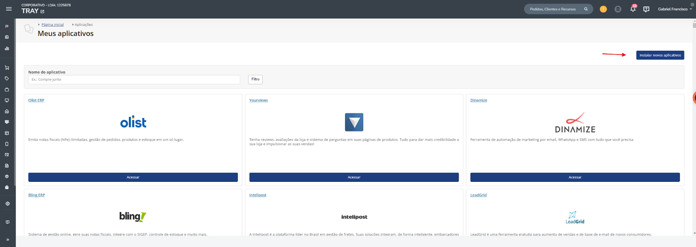Click Acessar button for Dinamize
Screen dimensions: 696x247
point(575,177)
